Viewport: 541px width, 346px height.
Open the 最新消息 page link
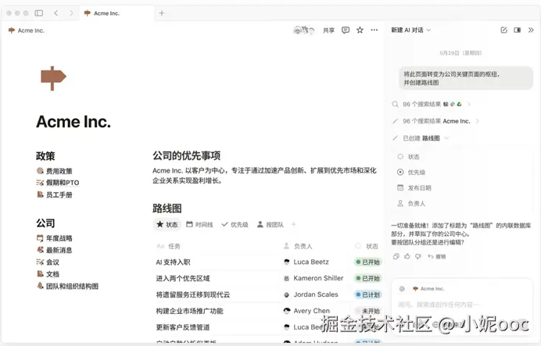pos(55,250)
